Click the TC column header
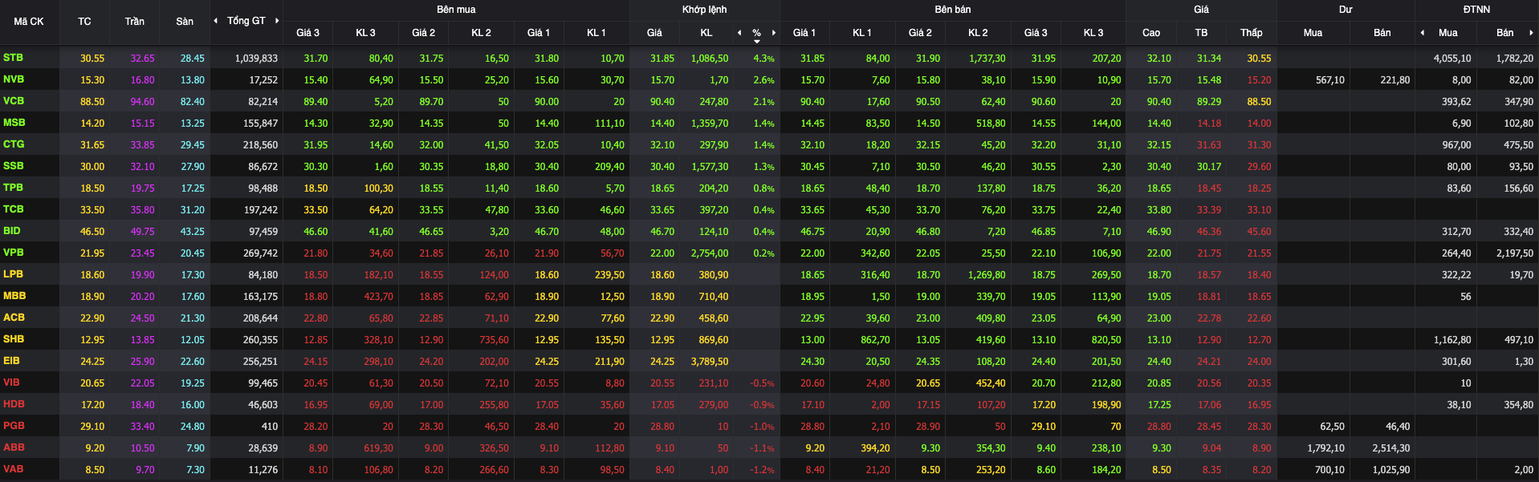The height and width of the screenshot is (482, 1539). tap(84, 22)
